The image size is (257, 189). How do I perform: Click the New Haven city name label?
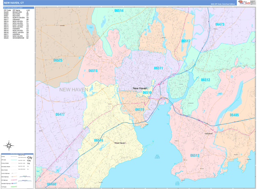coord(140,88)
